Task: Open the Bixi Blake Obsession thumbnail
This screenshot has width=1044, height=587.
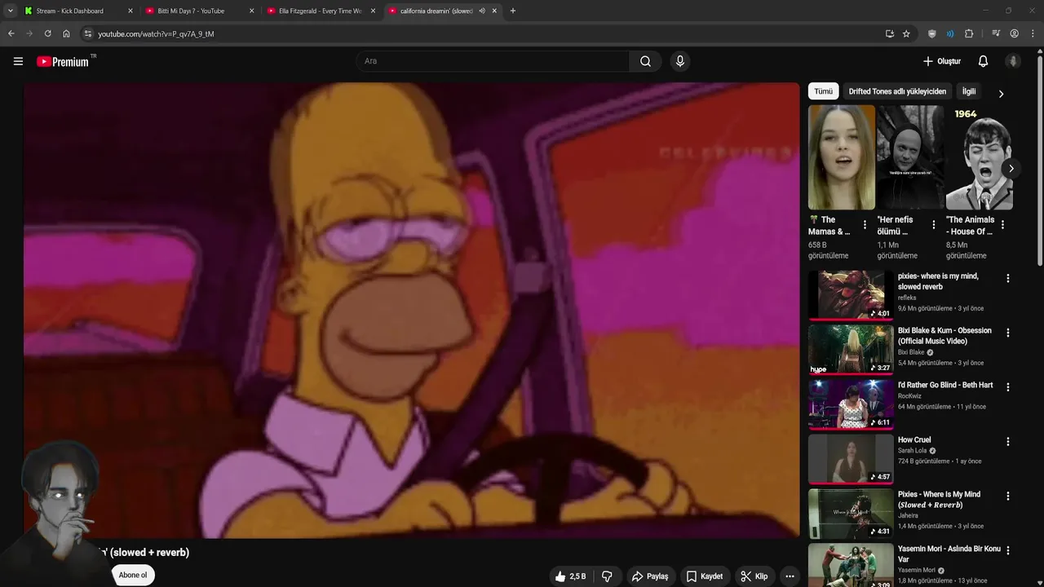Action: (851, 349)
